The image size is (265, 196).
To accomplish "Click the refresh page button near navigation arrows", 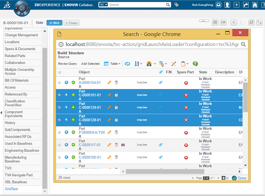I will click(x=251, y=22).
